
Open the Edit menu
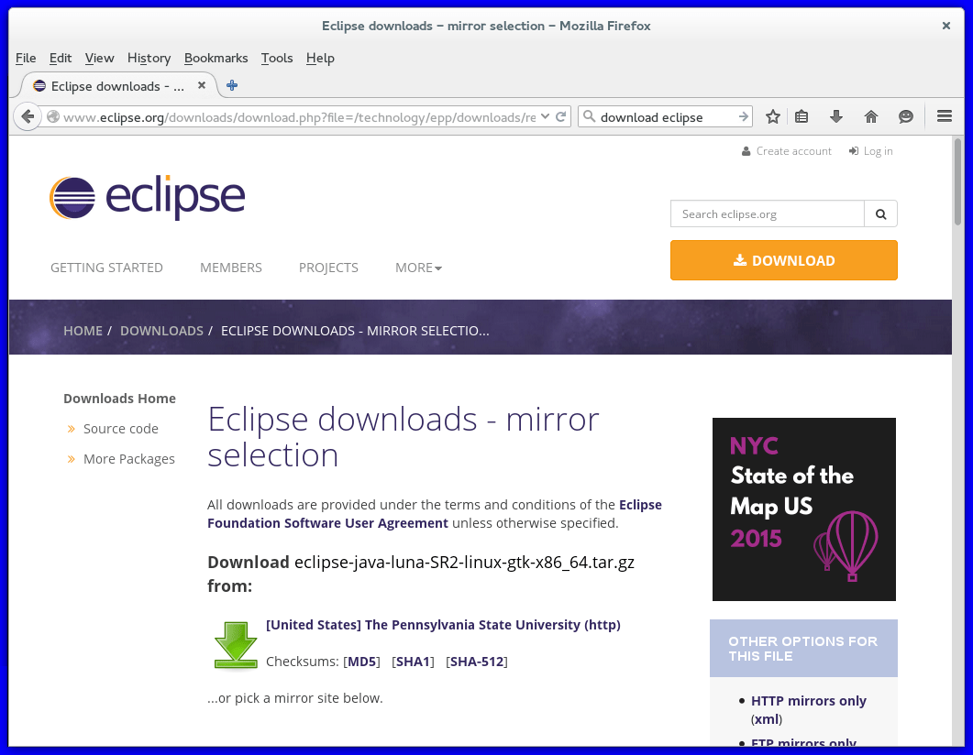[x=61, y=58]
